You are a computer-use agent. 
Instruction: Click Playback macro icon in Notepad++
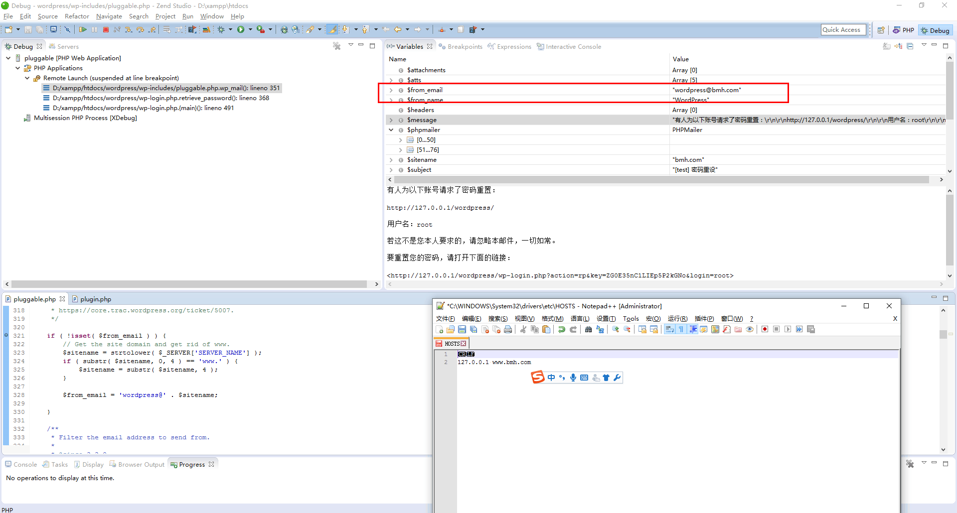(788, 329)
